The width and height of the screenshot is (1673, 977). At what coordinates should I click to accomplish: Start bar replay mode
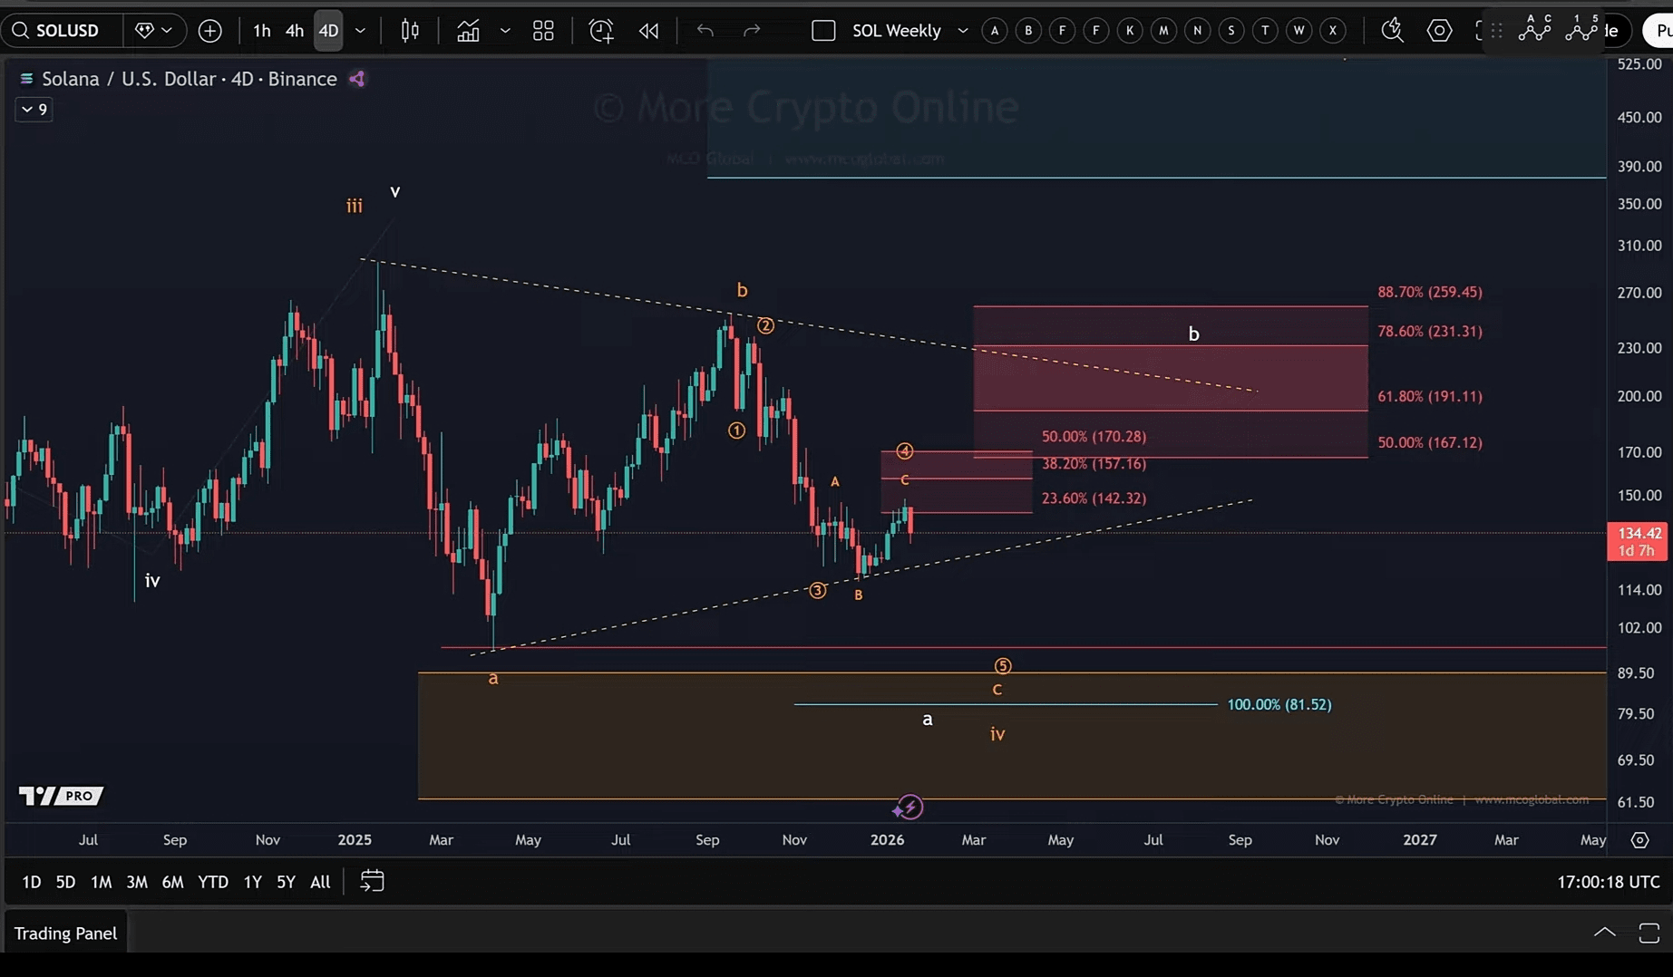click(648, 31)
